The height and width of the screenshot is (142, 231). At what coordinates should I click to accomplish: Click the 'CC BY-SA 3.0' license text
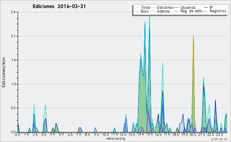pyautogui.click(x=219, y=139)
